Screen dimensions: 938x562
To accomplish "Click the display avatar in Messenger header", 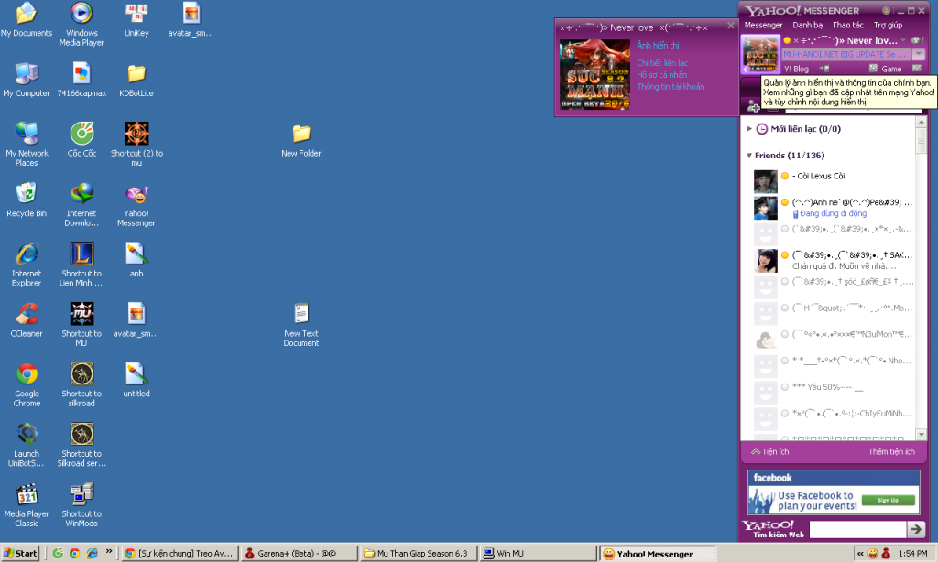I will click(760, 54).
